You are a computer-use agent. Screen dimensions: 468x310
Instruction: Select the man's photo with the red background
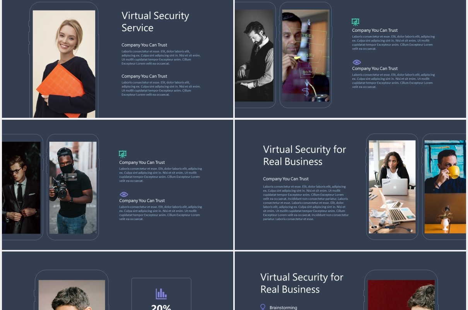tap(401, 295)
